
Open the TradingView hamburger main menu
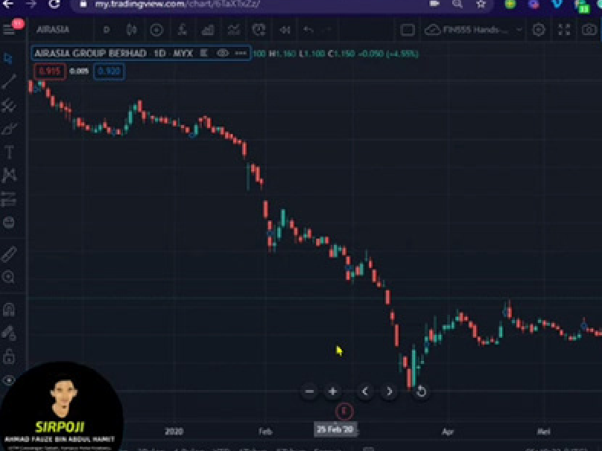tap(8, 30)
